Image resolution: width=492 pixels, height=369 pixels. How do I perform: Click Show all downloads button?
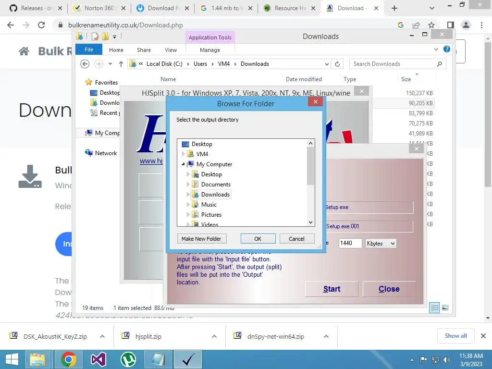point(455,336)
